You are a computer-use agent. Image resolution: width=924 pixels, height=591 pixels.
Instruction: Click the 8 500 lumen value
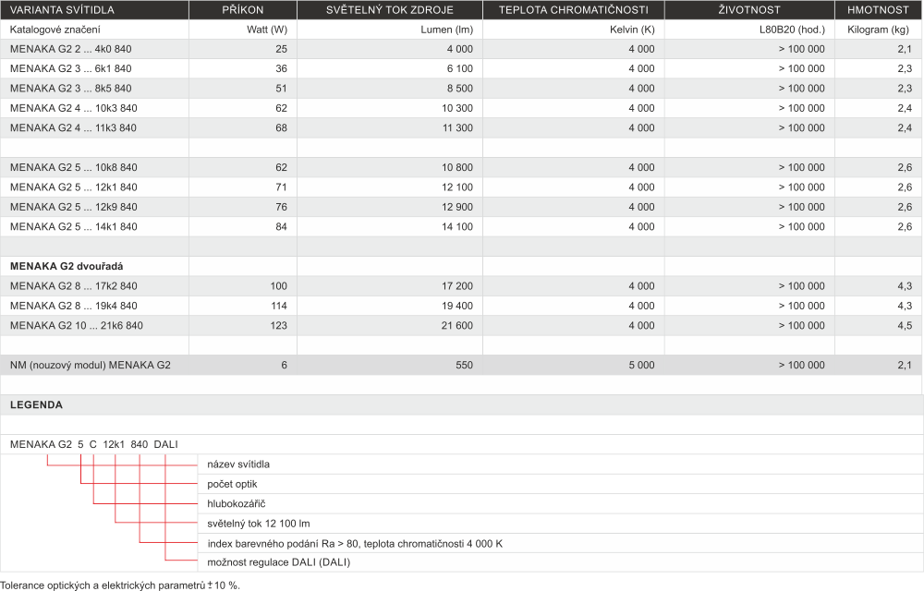click(459, 89)
